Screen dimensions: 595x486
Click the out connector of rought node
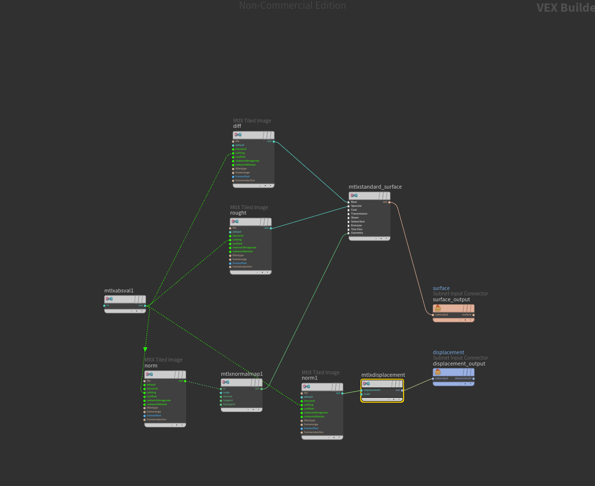tap(271, 228)
